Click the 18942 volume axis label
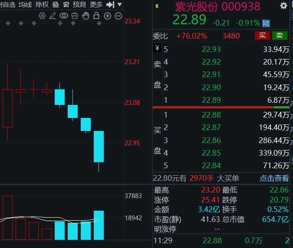 pyautogui.click(x=133, y=218)
